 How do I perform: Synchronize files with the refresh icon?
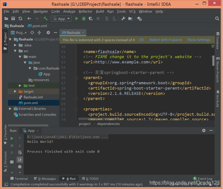[20, 18]
